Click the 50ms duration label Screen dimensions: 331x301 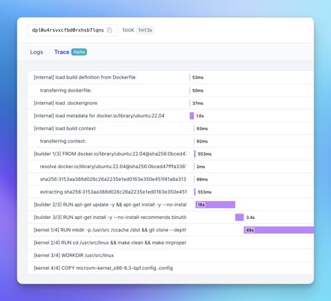pos(198,90)
